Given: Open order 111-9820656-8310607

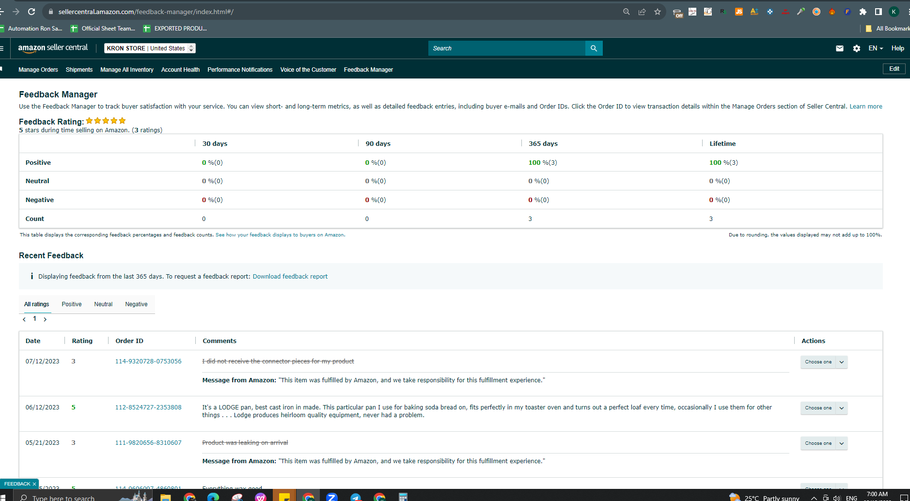Looking at the screenshot, I should point(148,443).
